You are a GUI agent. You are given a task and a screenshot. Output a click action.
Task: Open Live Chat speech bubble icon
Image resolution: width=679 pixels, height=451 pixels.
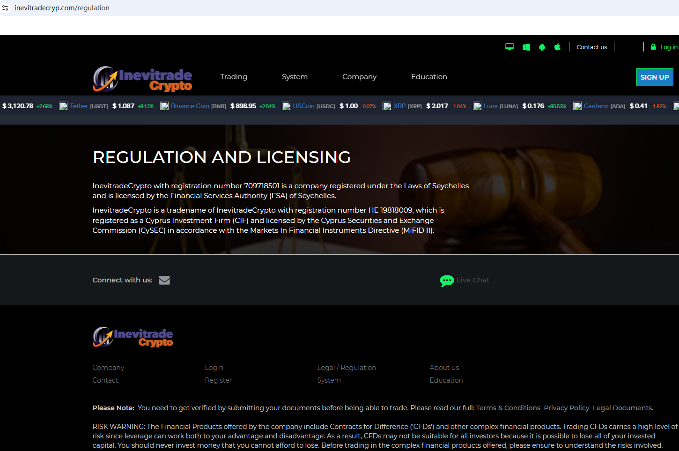(x=447, y=281)
